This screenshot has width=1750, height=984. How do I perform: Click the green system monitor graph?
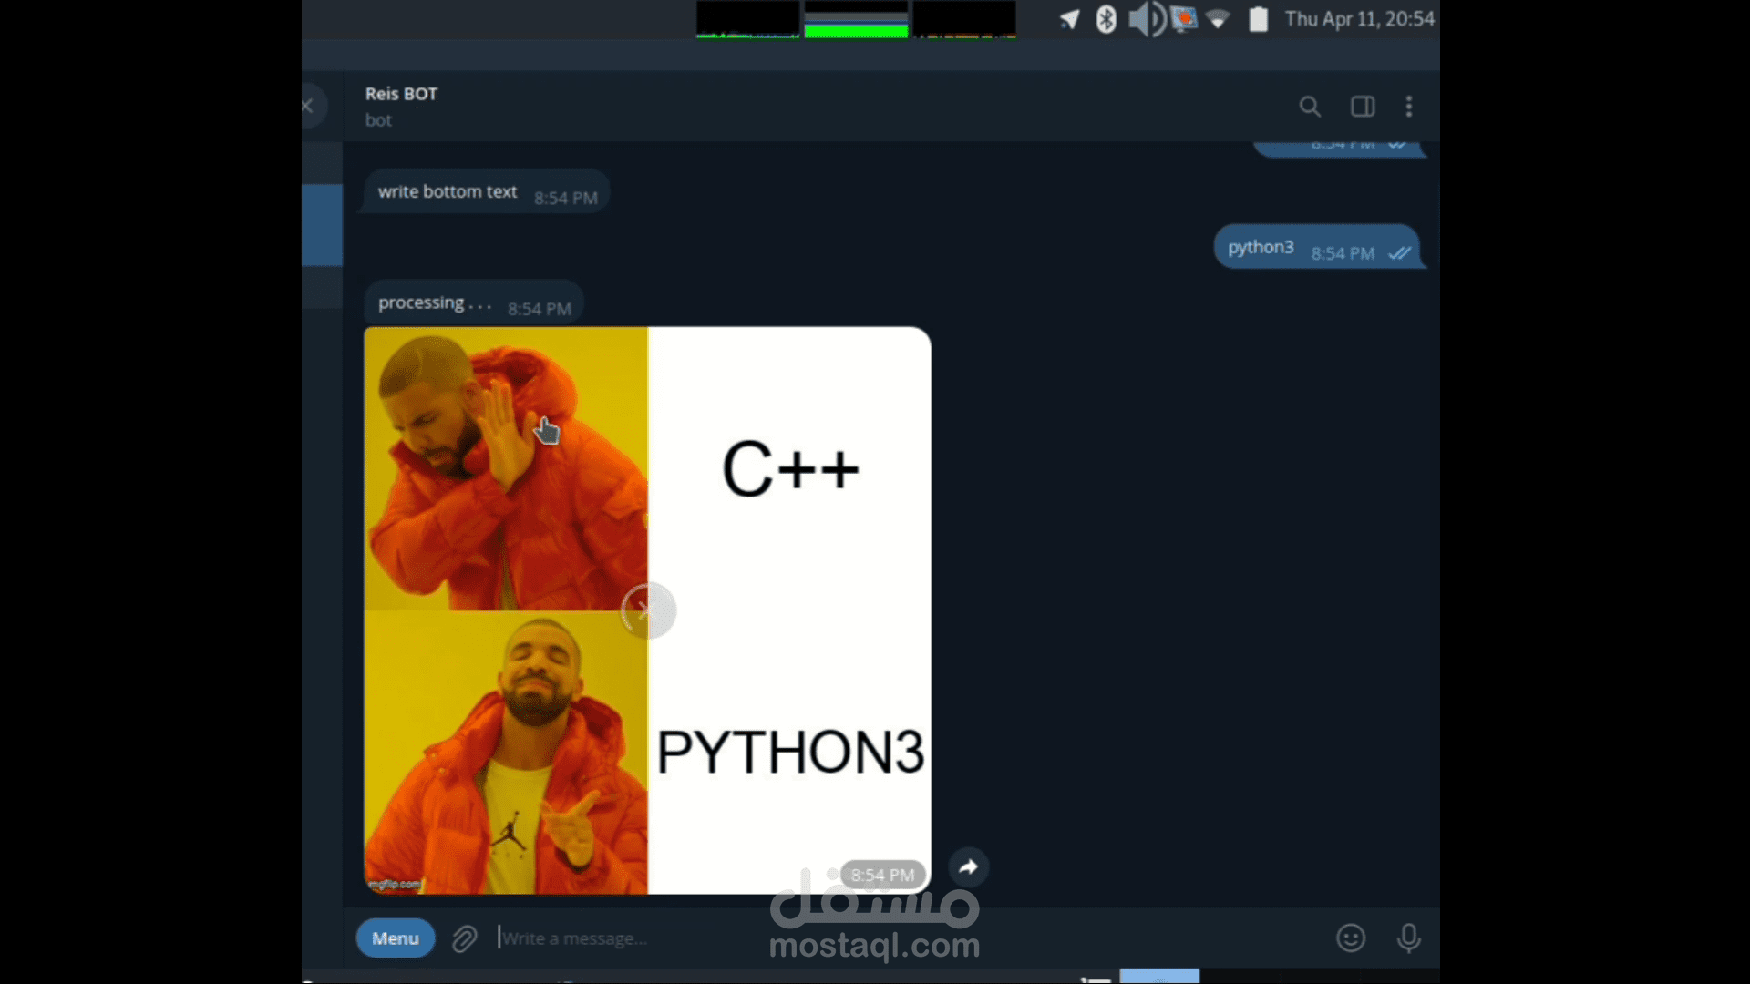pos(856,19)
